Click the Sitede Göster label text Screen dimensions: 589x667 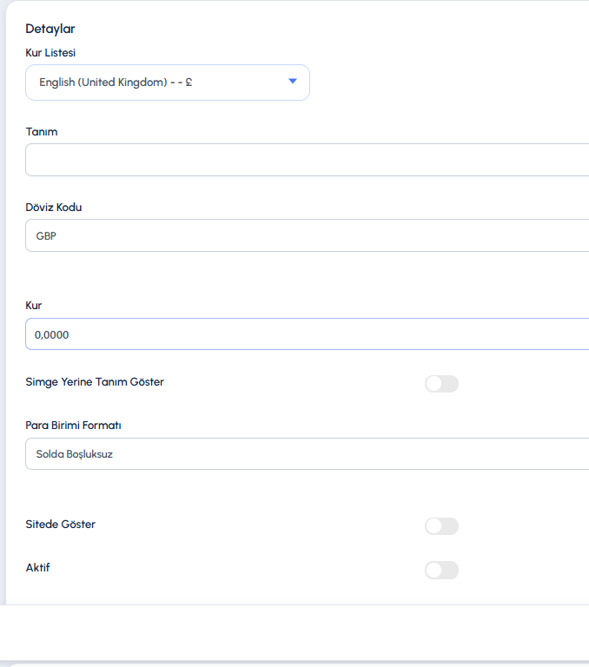point(61,524)
